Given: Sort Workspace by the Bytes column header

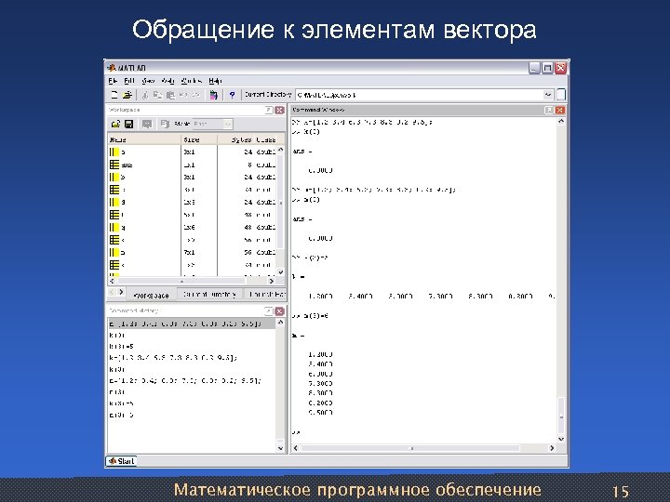Looking at the screenshot, I should tap(235, 139).
